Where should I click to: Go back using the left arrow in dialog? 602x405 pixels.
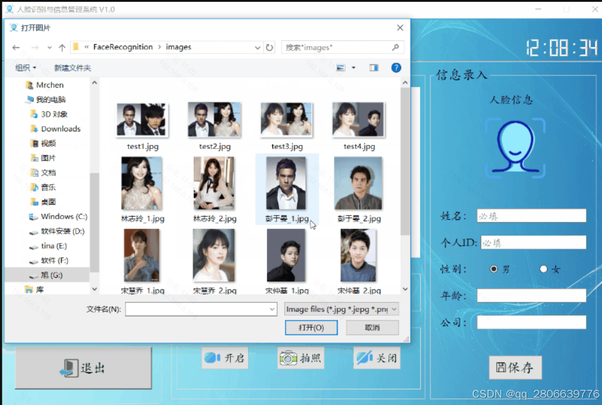pos(16,47)
